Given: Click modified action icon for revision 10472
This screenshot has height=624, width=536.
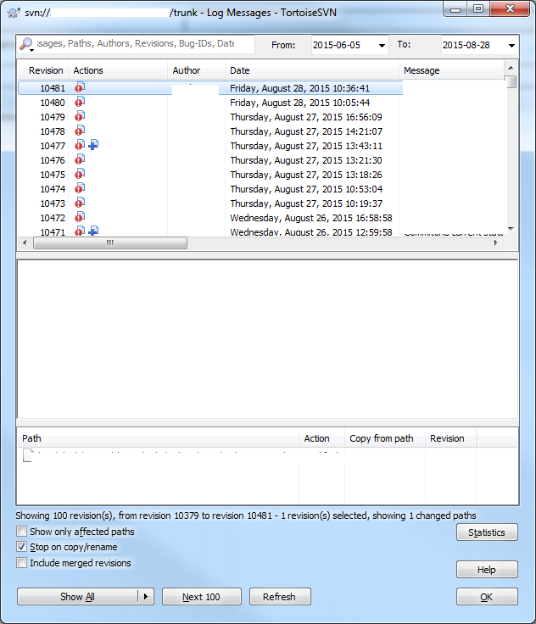Looking at the screenshot, I should [80, 217].
